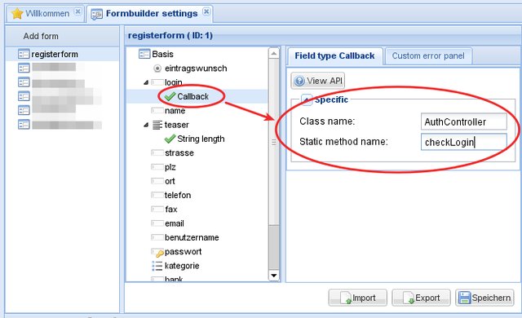
Task: Click the Basis form icon
Action: coord(144,54)
